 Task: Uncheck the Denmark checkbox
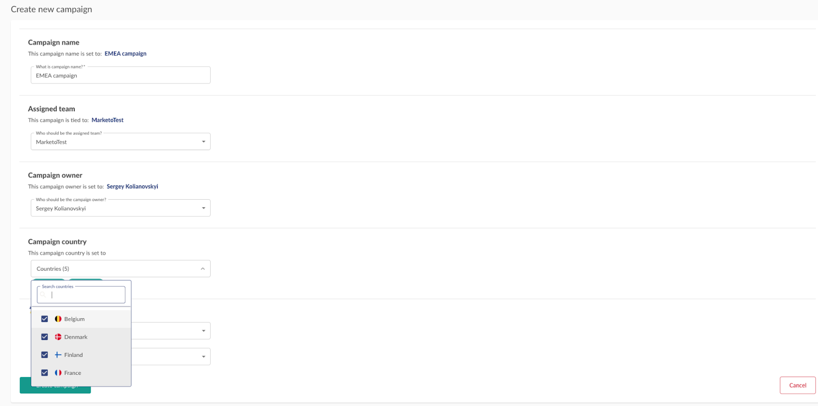(44, 337)
